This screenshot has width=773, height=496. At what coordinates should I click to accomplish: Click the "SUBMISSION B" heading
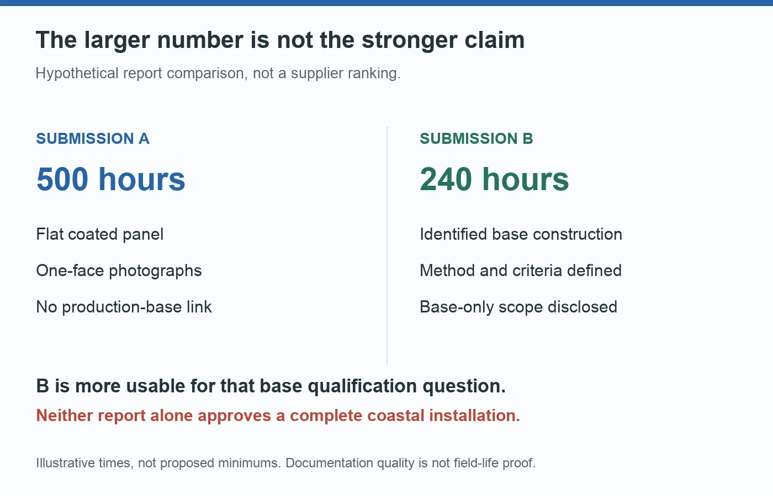pos(476,138)
